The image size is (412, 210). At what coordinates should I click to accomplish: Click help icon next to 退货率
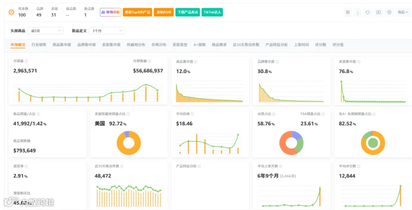click(26, 167)
